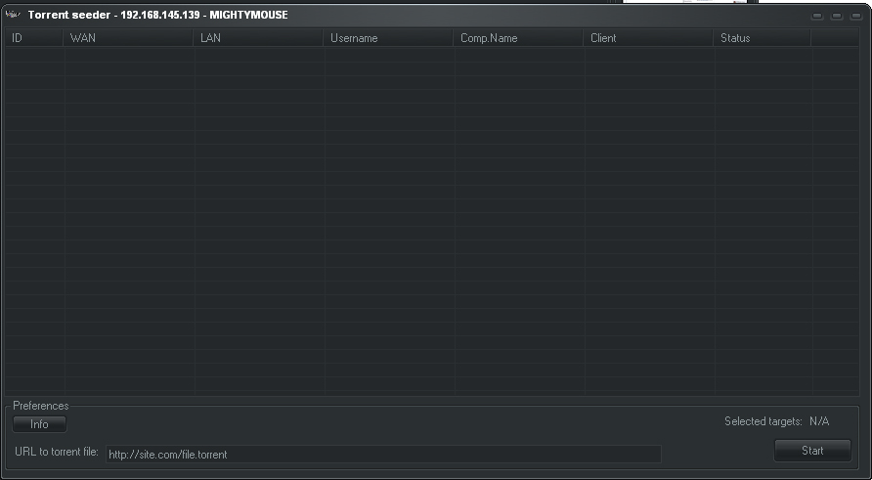The height and width of the screenshot is (480, 872).
Task: Click the Torrent seeder title bar text
Action: click(158, 15)
